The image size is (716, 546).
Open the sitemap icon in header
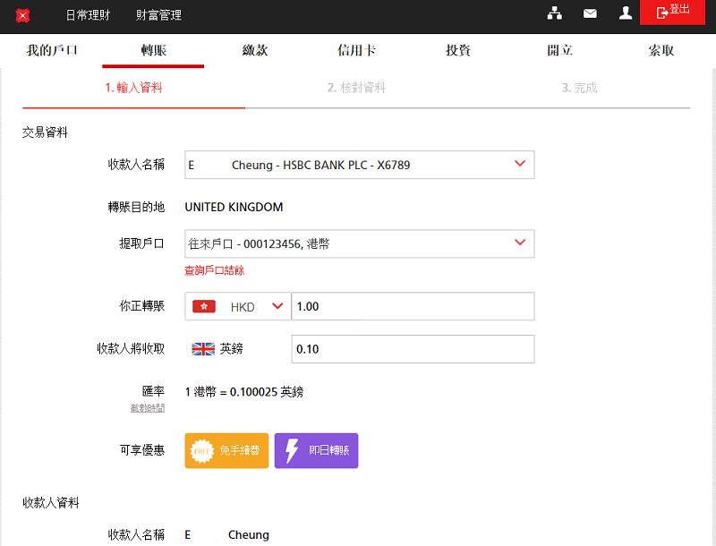tap(555, 13)
